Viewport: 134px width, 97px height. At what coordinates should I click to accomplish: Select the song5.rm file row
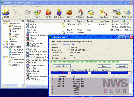33,68
